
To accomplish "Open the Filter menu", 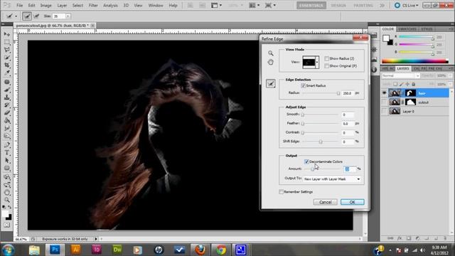I will coord(93,5).
